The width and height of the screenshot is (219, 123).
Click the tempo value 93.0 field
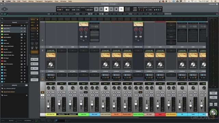[67, 10]
